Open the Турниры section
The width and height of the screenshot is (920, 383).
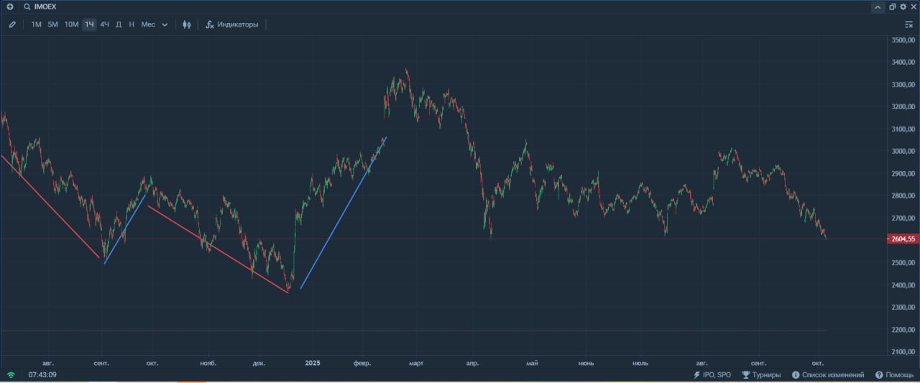click(761, 375)
